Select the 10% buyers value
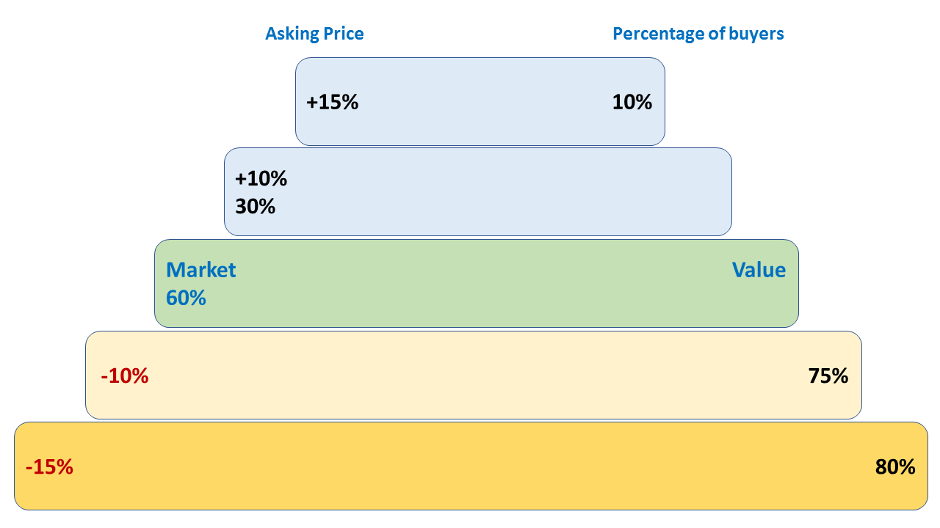 [x=632, y=102]
